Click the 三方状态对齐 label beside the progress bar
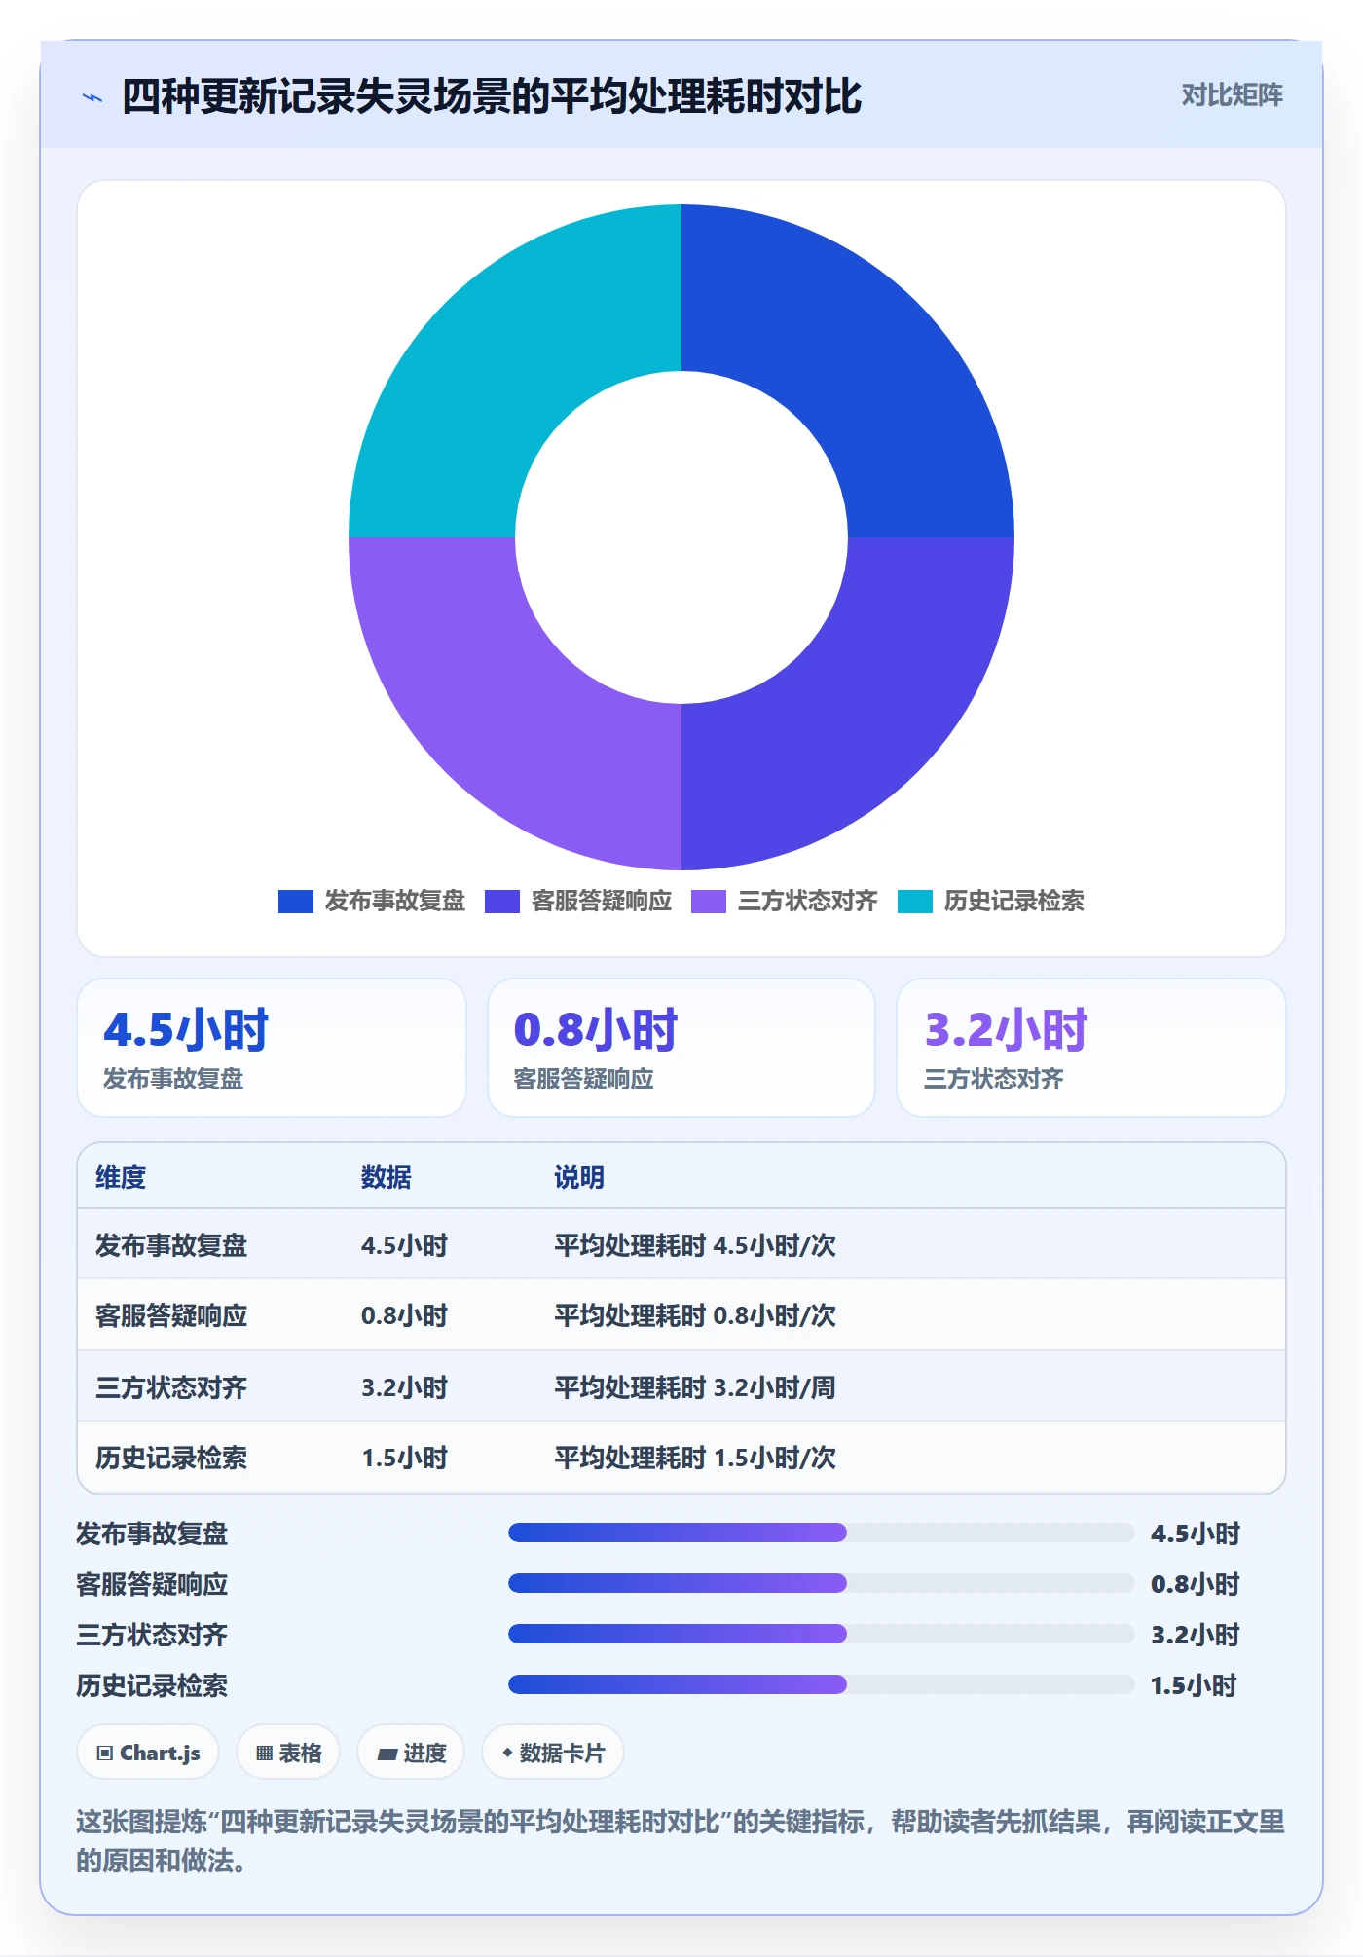 tap(152, 1635)
